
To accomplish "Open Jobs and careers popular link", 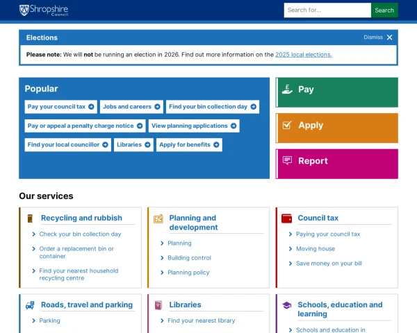I will coord(131,107).
